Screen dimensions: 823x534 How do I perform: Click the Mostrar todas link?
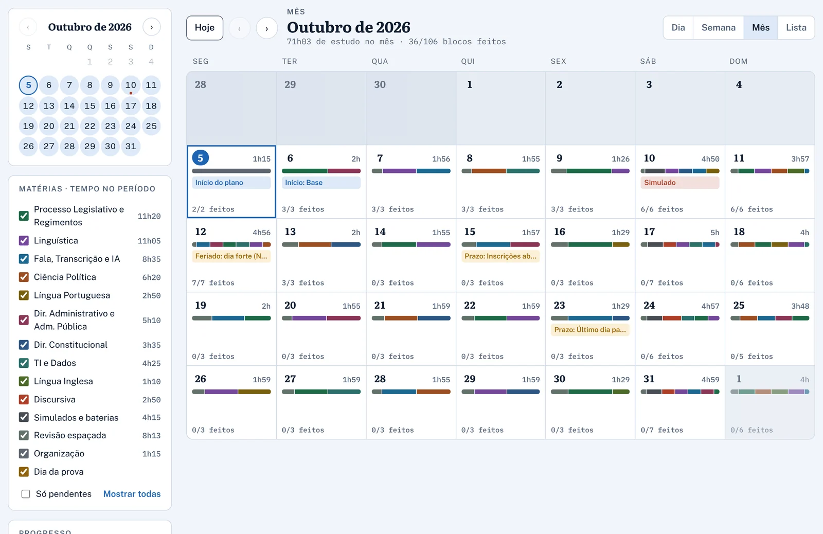132,494
